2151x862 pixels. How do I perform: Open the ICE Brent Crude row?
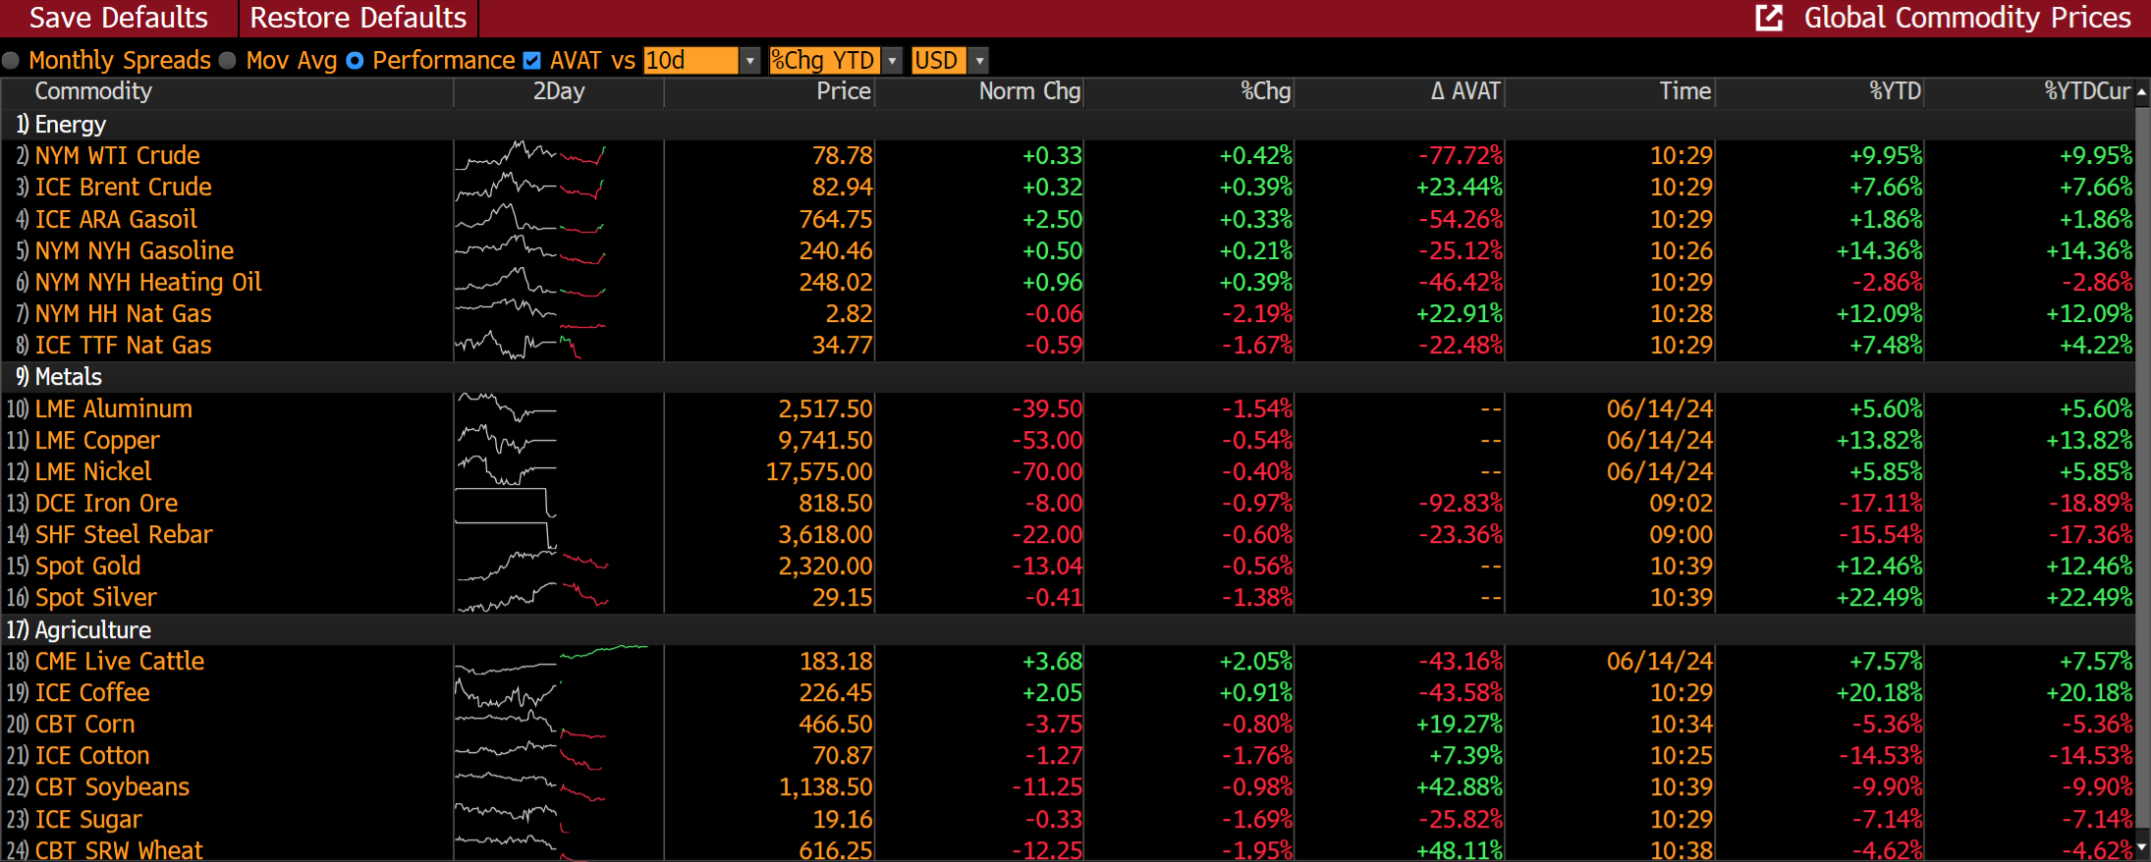point(1068,187)
